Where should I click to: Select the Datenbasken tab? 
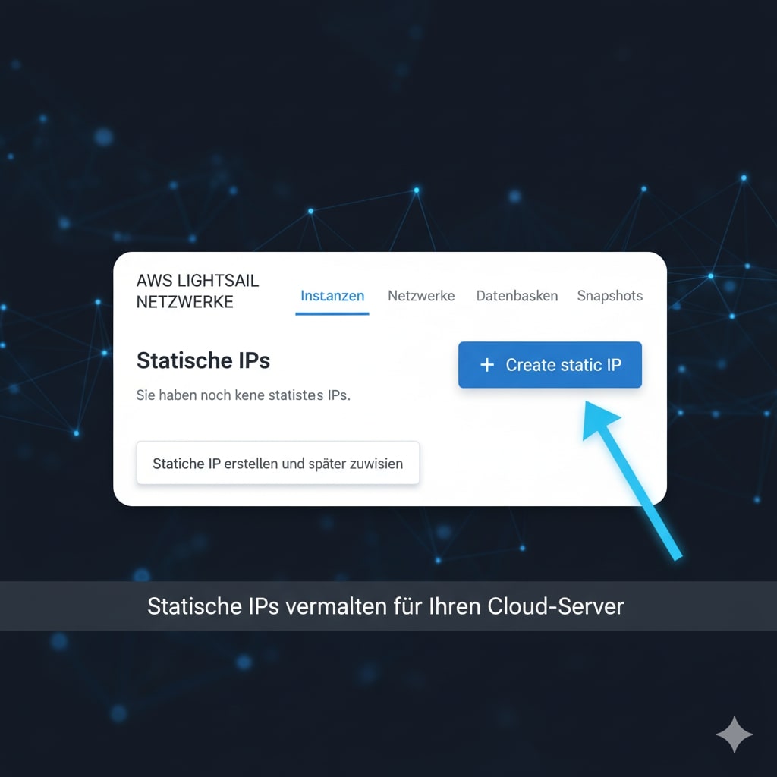(517, 296)
